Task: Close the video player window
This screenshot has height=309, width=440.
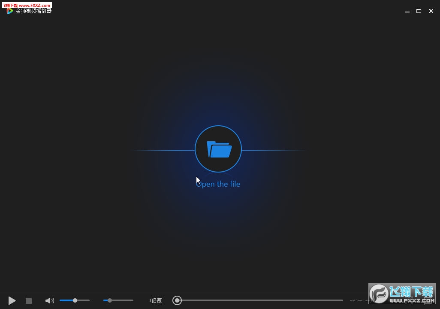Action: pos(431,11)
